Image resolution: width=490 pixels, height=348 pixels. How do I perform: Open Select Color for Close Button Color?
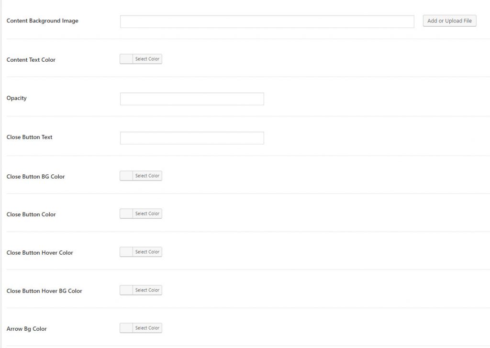click(x=147, y=214)
